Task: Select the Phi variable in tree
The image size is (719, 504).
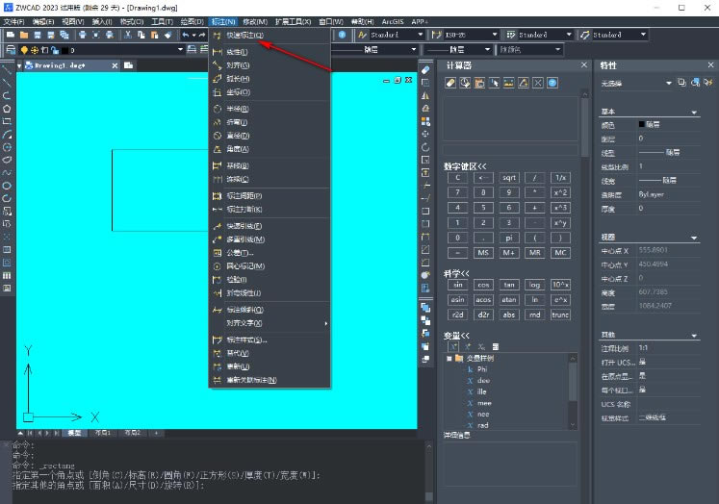Action: click(x=482, y=369)
